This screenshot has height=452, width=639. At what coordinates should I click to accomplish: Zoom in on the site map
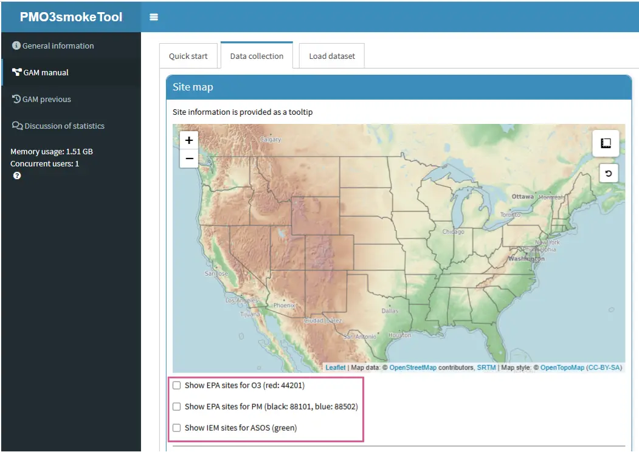tap(189, 140)
